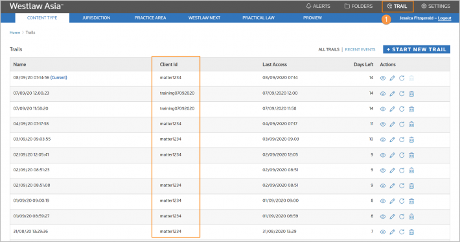Open Alerts in the top bar
The height and width of the screenshot is (242, 460).
[318, 6]
